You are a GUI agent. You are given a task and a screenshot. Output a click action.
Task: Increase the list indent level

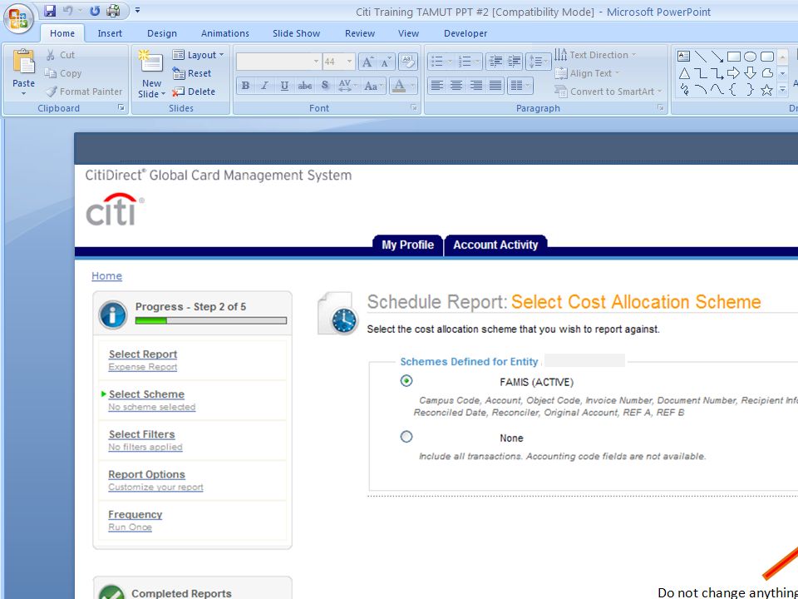pos(515,62)
